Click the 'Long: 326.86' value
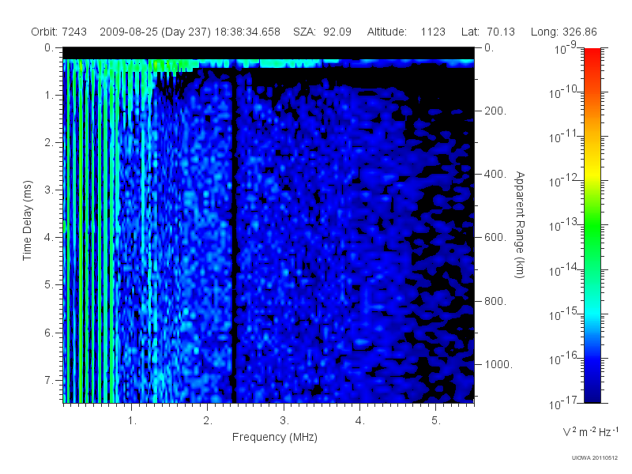 [563, 32]
